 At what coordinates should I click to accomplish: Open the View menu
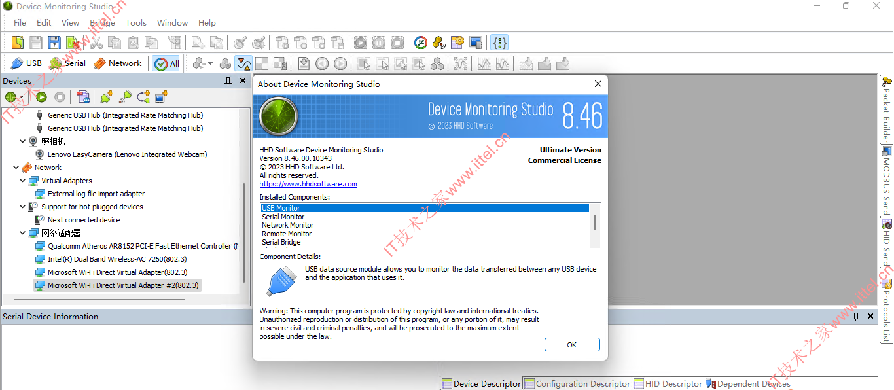(x=71, y=23)
